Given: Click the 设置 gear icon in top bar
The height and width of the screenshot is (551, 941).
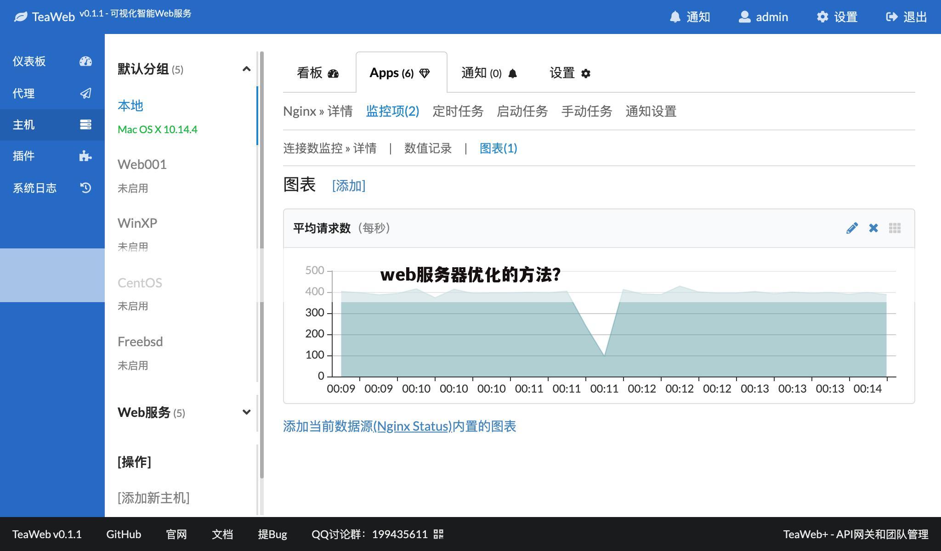Looking at the screenshot, I should tap(822, 17).
